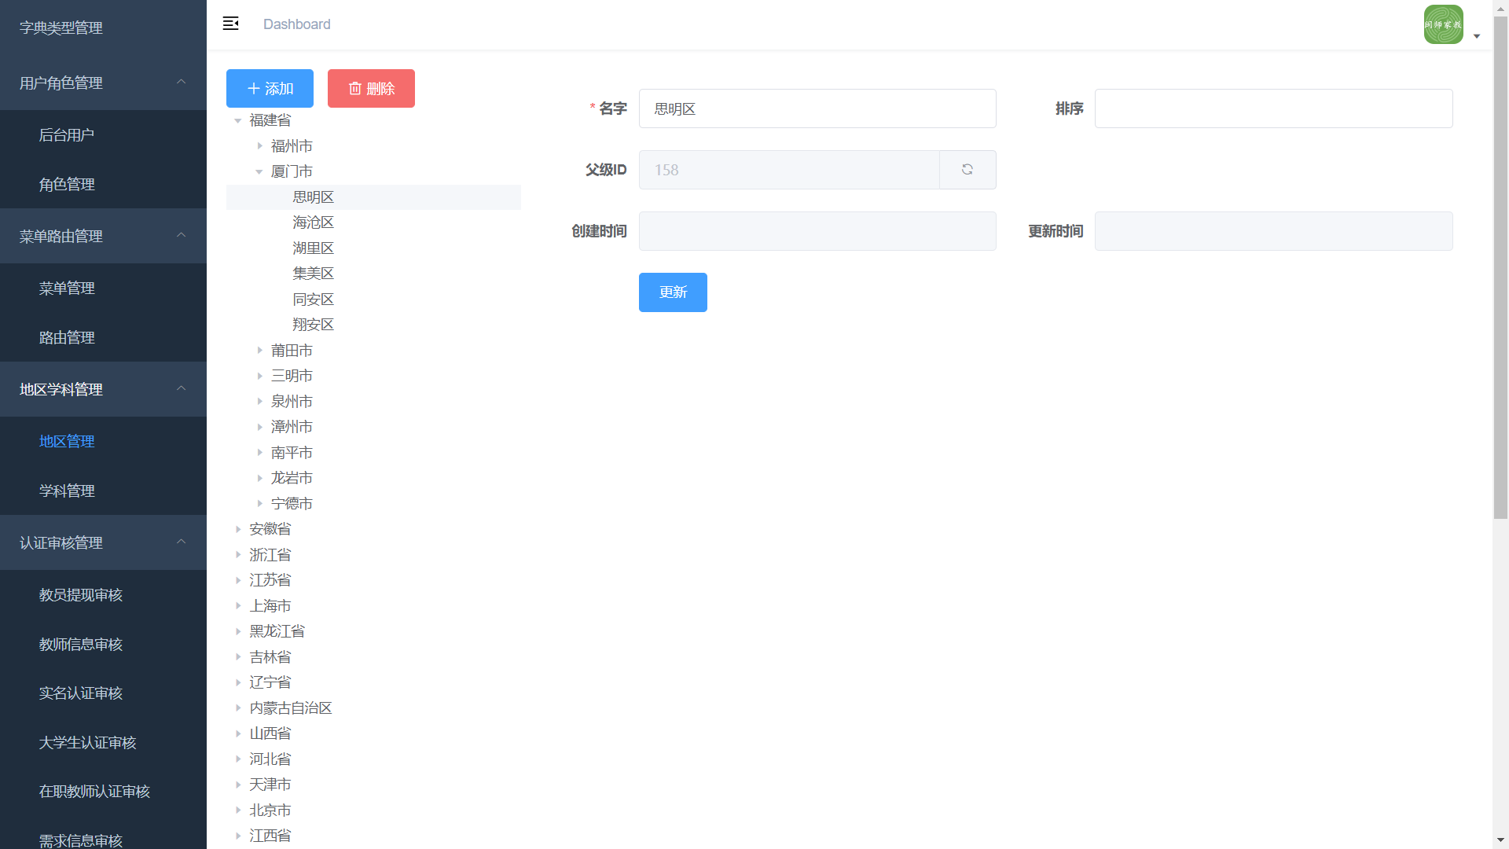1509x849 pixels.
Task: Expand the 安徽省 tree node arrow
Action: (238, 529)
